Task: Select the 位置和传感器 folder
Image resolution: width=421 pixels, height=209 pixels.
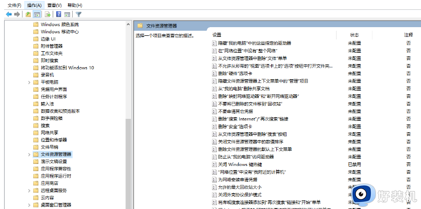Action: click(x=50, y=140)
